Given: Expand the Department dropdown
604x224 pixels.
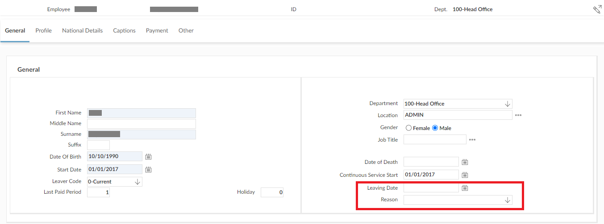Looking at the screenshot, I should click(507, 104).
